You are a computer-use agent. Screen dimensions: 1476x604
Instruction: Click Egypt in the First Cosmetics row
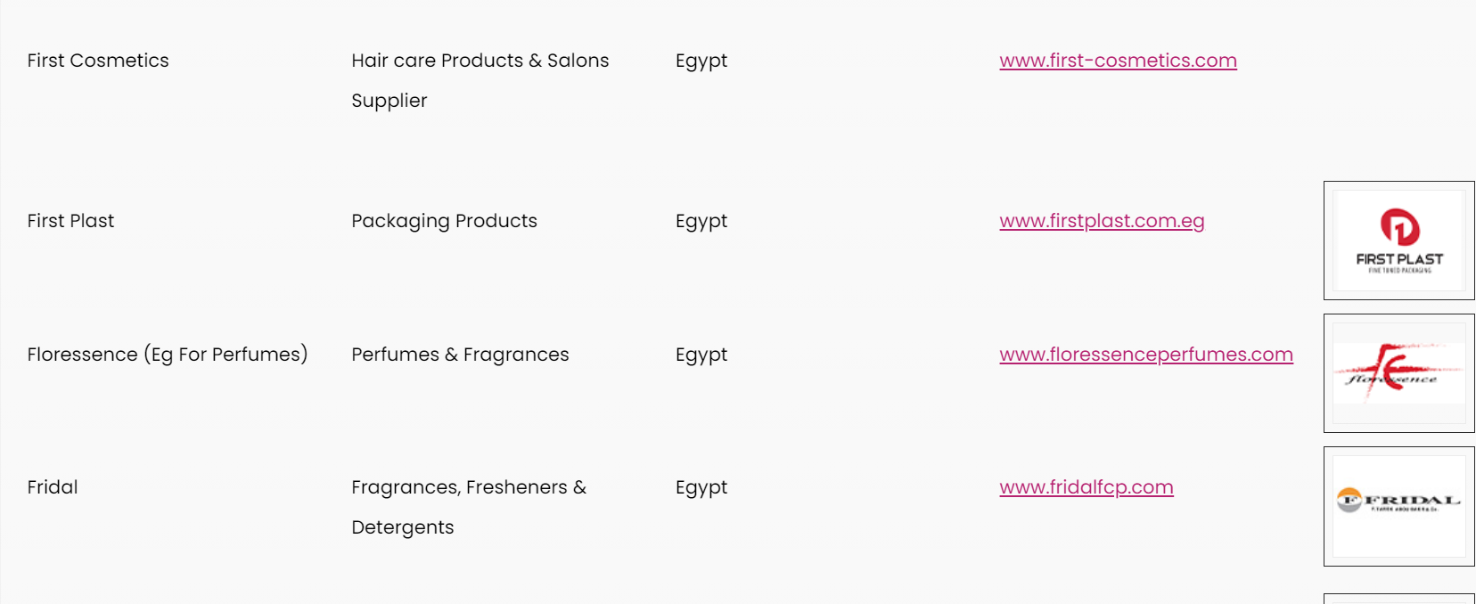point(701,61)
